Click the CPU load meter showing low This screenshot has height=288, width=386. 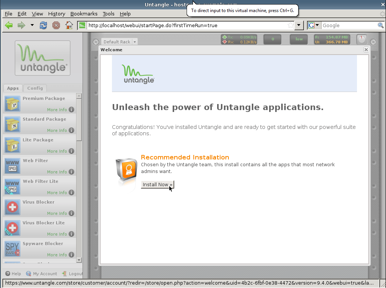(x=299, y=39)
